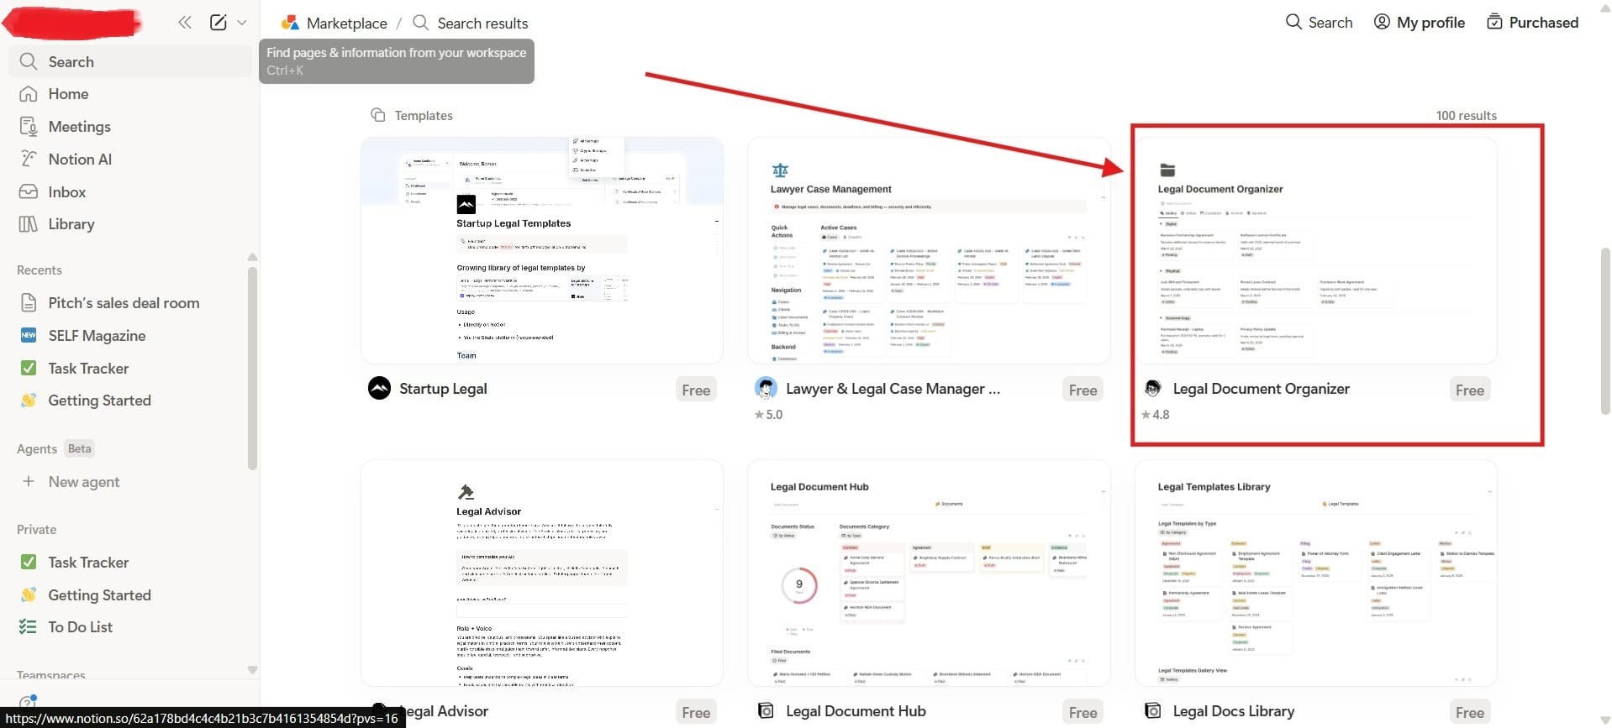Open Search in the left sidebar

pyautogui.click(x=130, y=61)
